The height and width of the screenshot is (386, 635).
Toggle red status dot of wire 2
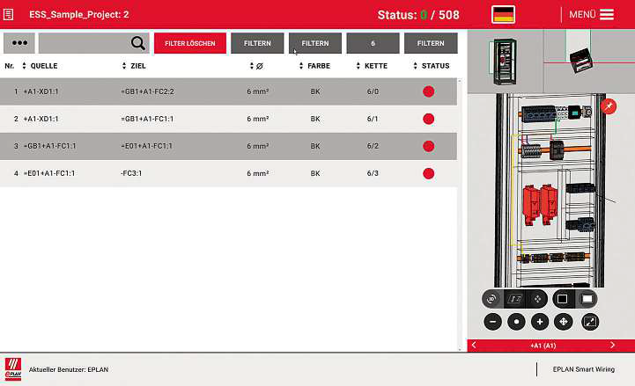428,119
